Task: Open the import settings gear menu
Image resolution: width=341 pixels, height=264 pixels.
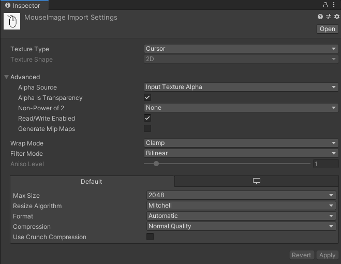Action: (x=336, y=17)
